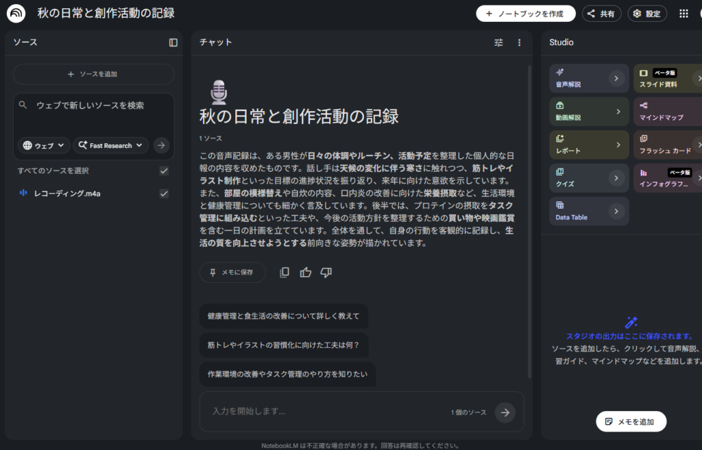
Task: Open the Fast Research mode dropdown
Action: point(111,145)
